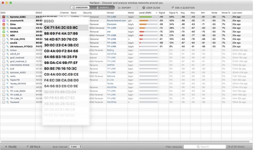The image size is (254, 150).
Task: Check the TP-Link_FFF0 network checkbox
Action: (x=4, y=39)
